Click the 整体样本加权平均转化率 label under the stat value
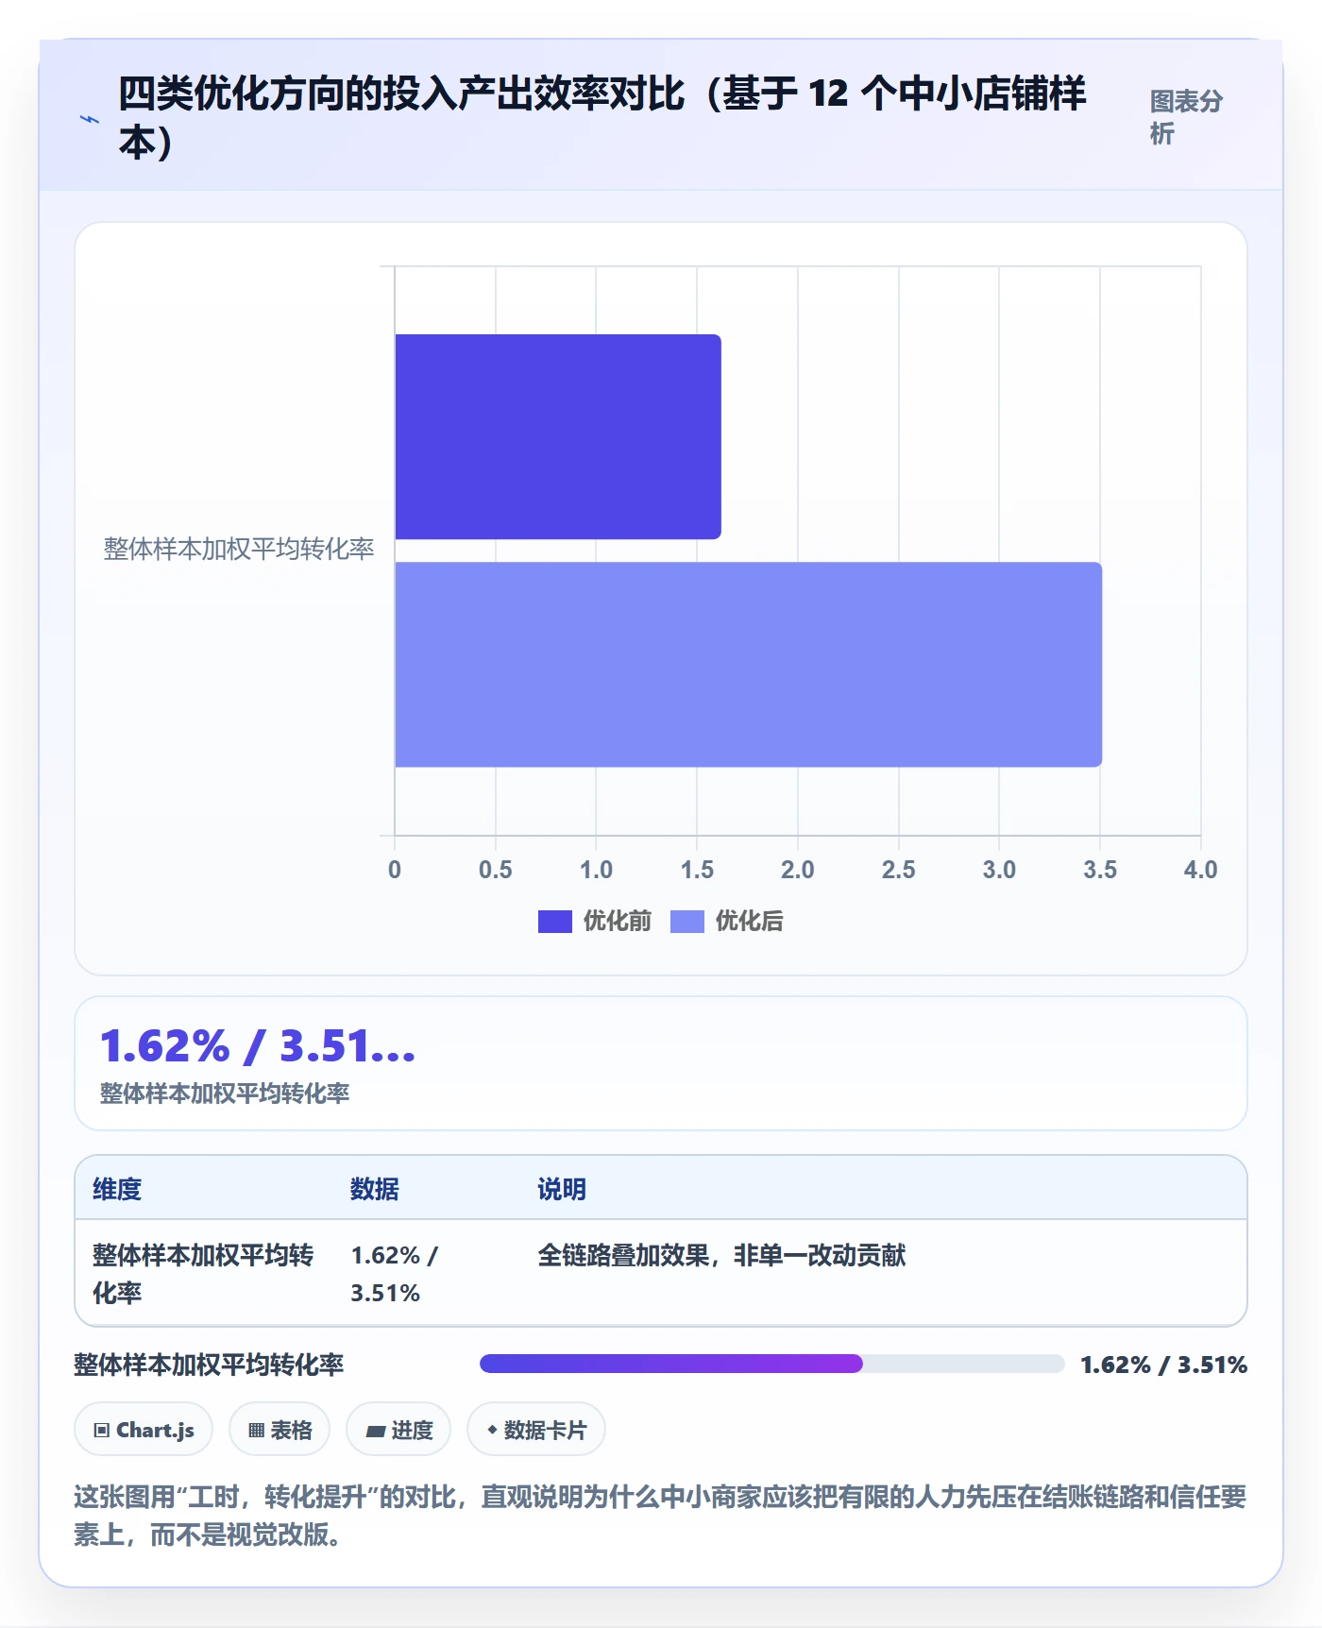Screen dimensions: 1322x1628 tap(225, 1094)
